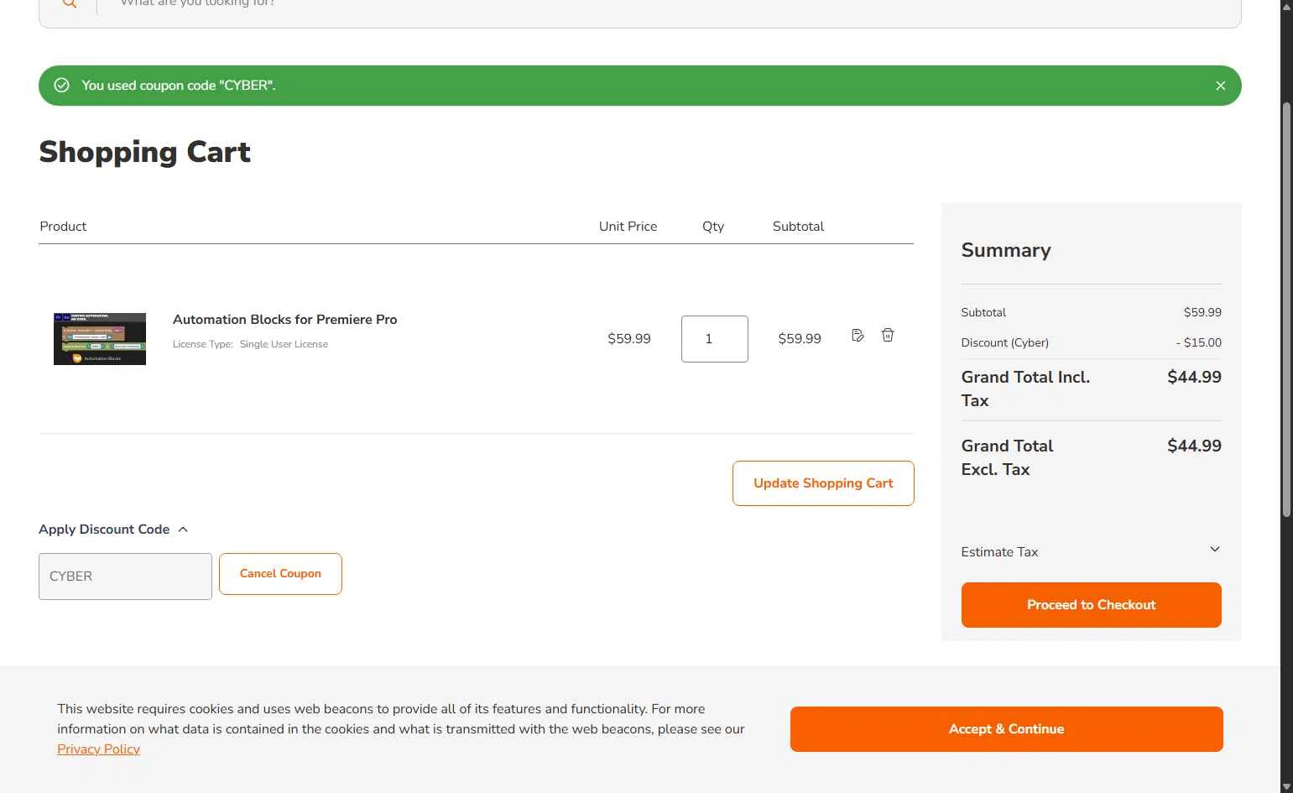Expand the Estimate Tax section
Viewport: 1293px width, 793px height.
1091,551
